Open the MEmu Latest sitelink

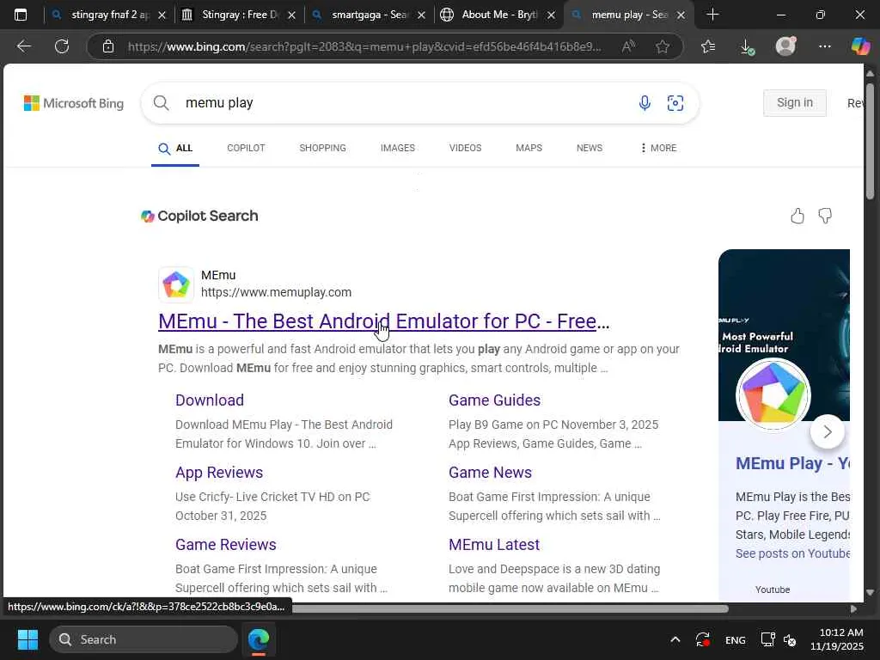click(494, 544)
